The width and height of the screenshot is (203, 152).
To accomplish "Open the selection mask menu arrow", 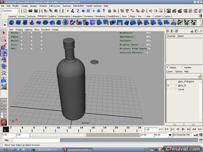I will tap(63, 11).
